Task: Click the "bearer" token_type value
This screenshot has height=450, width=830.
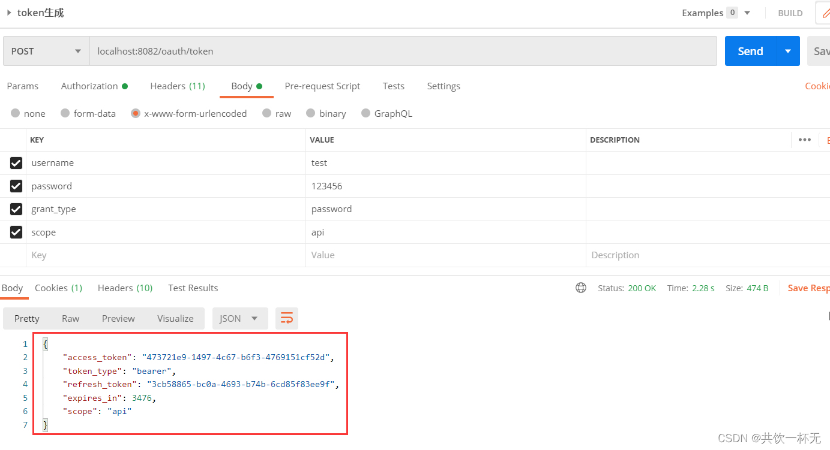Action: 152,372
